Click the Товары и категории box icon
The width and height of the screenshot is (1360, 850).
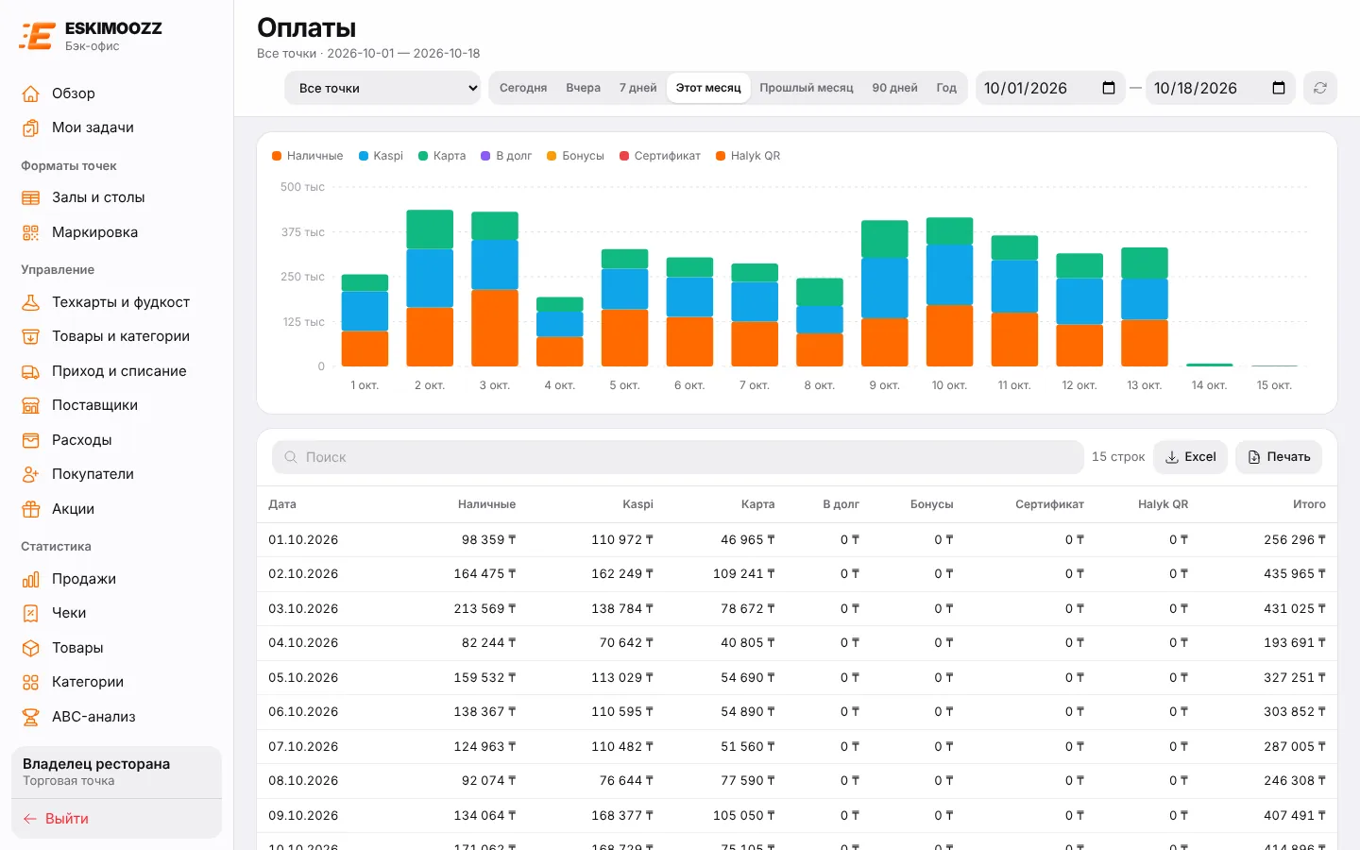(31, 336)
